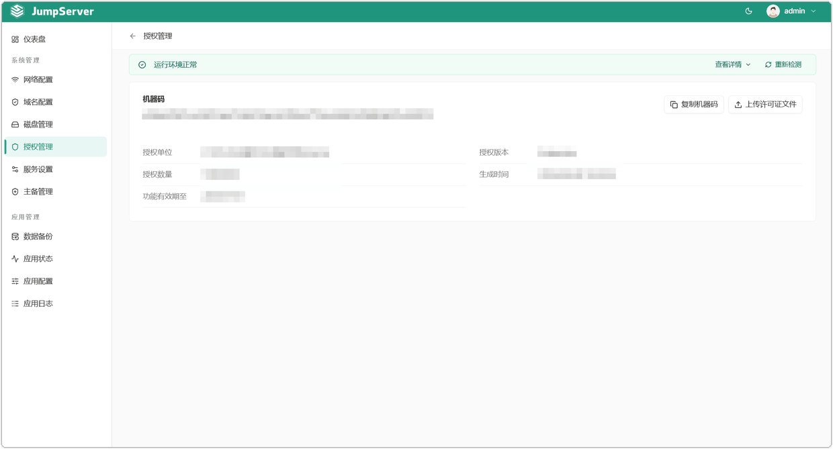Open 应用配置 sliders icon
833x449 pixels.
click(15, 282)
